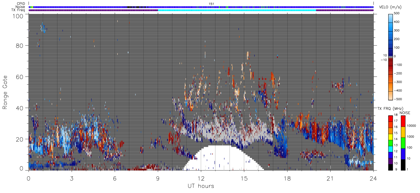Click x-axis tick label '18'
The height and width of the screenshot is (193, 420).
coord(287,178)
